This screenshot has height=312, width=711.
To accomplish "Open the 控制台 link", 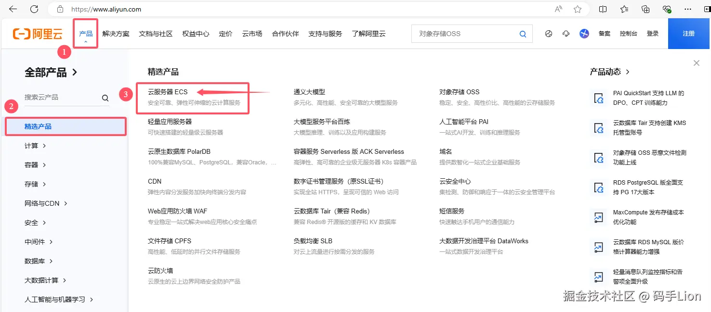I will point(628,34).
